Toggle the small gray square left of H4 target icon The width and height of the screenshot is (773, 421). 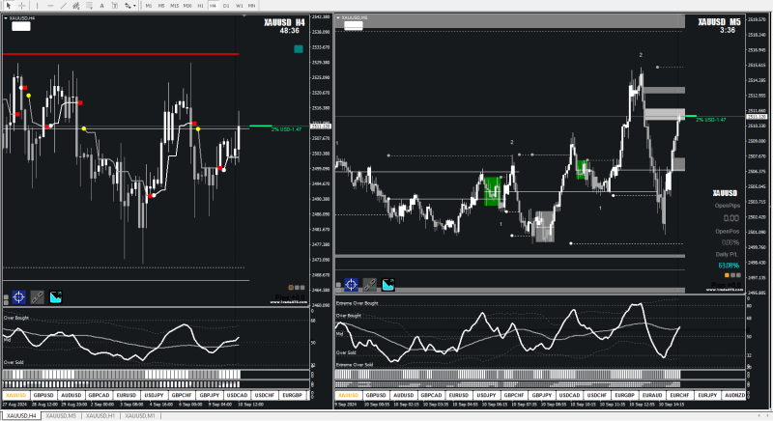point(6,297)
